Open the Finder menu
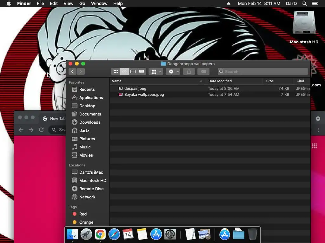The width and height of the screenshot is (325, 243). [24, 3]
